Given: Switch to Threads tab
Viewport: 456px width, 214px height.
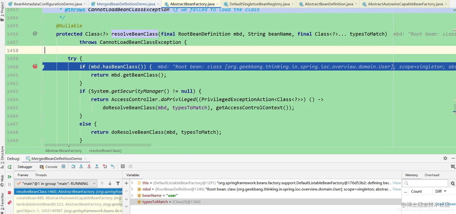Looking at the screenshot, I should 41,175.
